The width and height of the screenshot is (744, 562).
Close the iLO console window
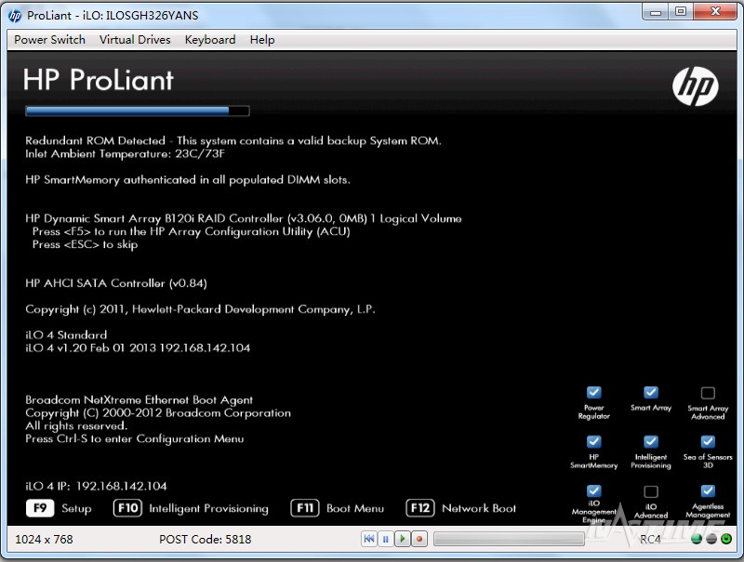point(715,12)
